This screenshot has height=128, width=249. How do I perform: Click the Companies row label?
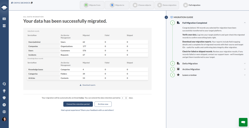33,46
